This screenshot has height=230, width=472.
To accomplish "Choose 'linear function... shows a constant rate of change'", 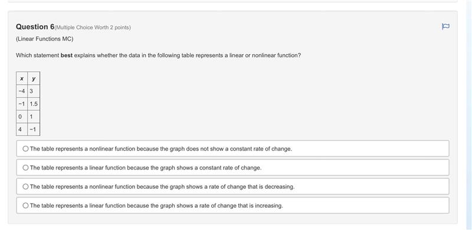I will pyautogui.click(x=232, y=168).
